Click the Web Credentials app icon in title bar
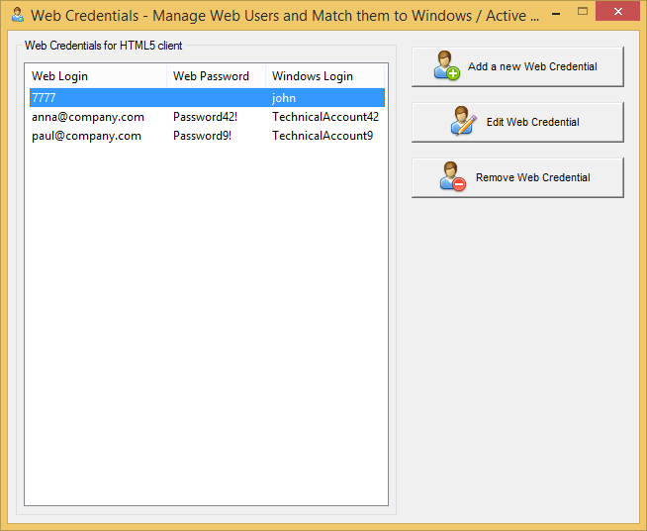647x531 pixels. [16, 15]
